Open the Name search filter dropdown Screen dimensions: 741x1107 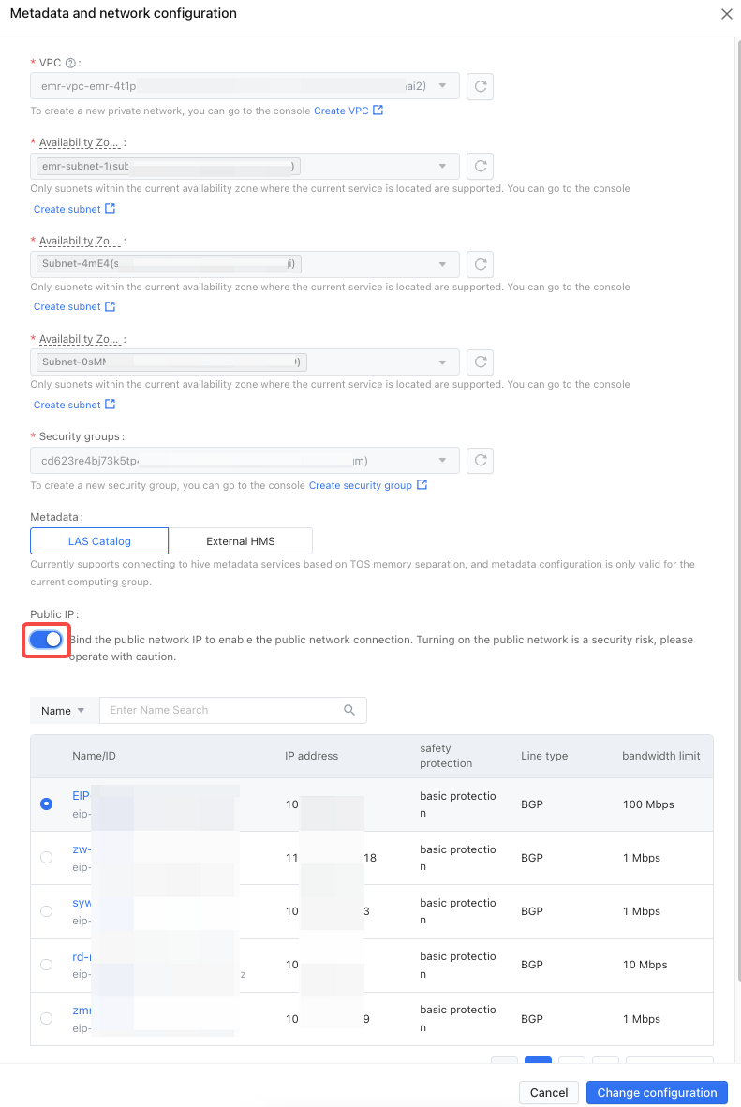[x=63, y=710]
